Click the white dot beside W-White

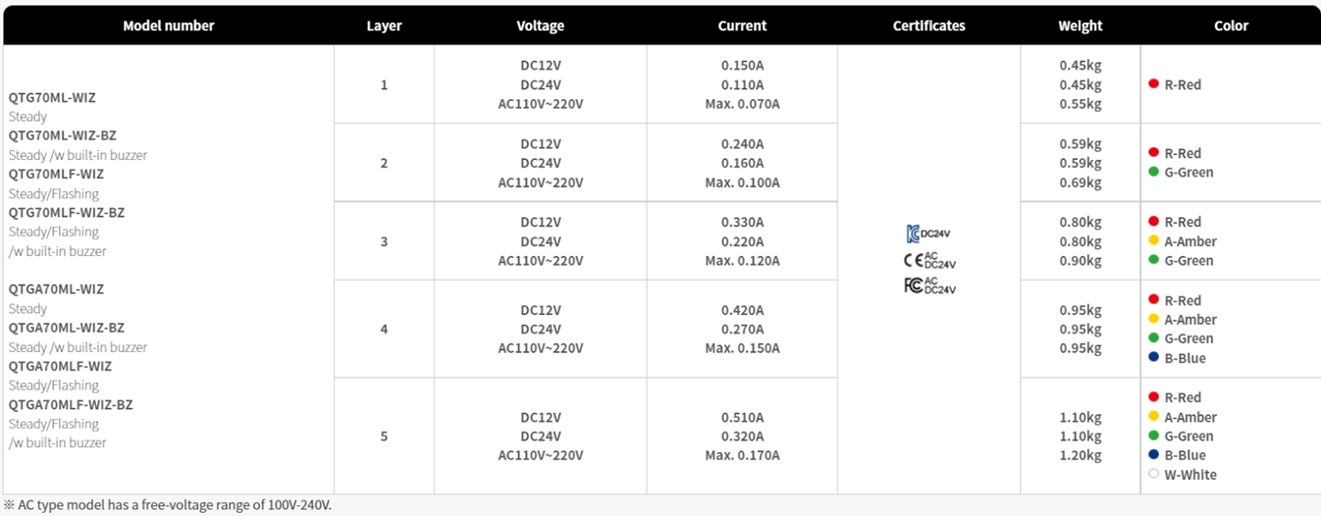(1154, 474)
